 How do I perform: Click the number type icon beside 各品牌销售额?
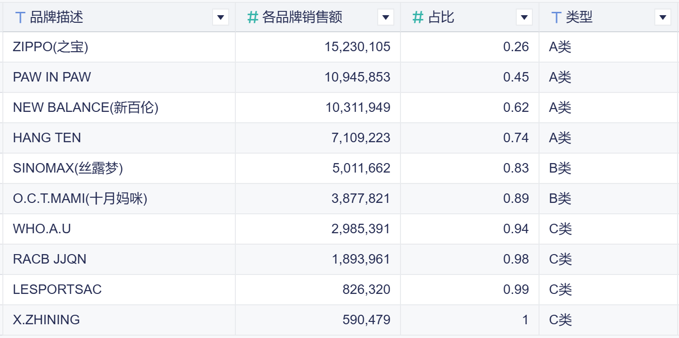coord(253,18)
